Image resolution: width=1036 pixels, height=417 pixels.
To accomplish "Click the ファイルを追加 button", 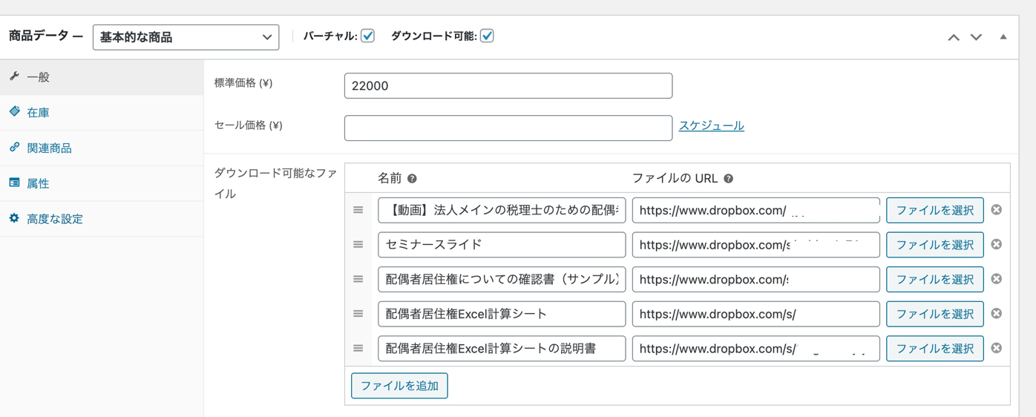I will point(399,386).
